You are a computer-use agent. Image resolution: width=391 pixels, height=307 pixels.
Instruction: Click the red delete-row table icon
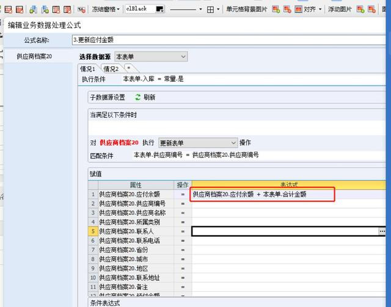[56, 10]
